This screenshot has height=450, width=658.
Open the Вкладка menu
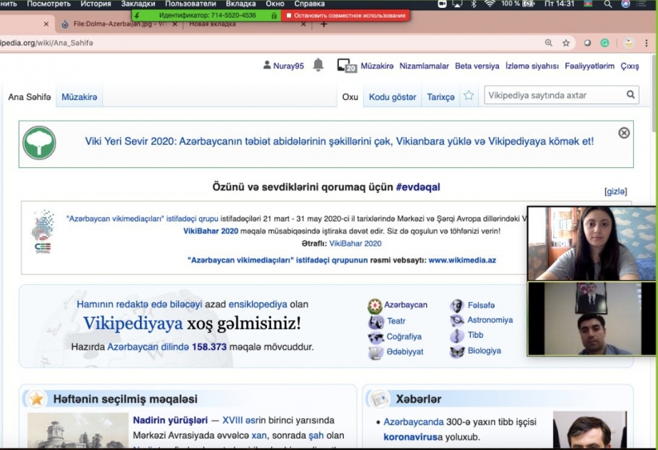click(241, 4)
